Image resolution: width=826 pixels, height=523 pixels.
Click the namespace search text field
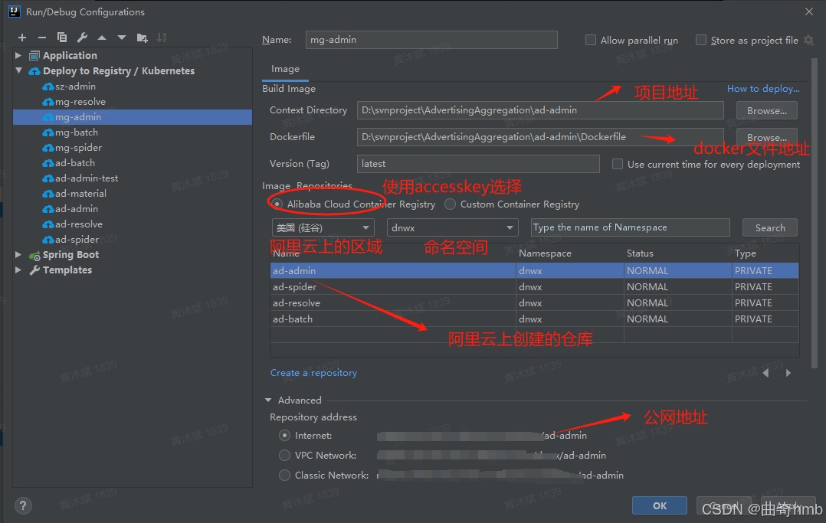[x=631, y=227]
